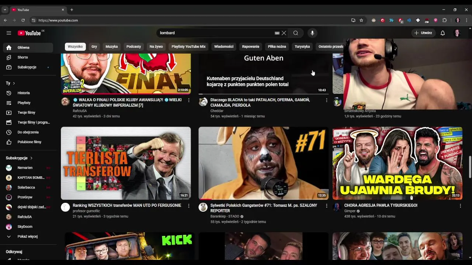
Task: Open the RafciuSA subscription in sidebar
Action: (28, 217)
